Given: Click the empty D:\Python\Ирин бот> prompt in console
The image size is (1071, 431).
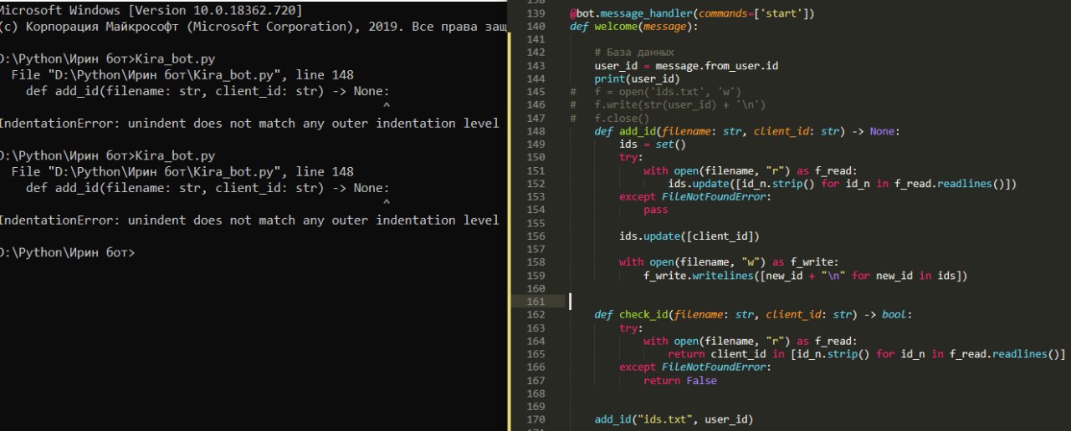Looking at the screenshot, I should (67, 252).
